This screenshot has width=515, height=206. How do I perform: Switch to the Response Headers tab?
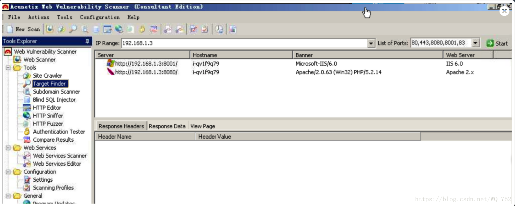[121, 126]
